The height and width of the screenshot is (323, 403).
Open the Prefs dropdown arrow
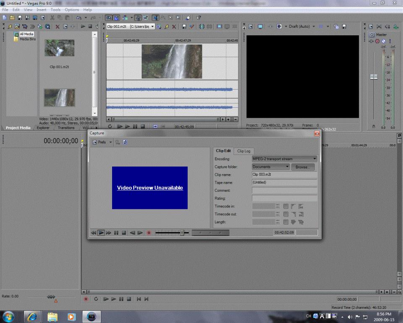click(111, 142)
